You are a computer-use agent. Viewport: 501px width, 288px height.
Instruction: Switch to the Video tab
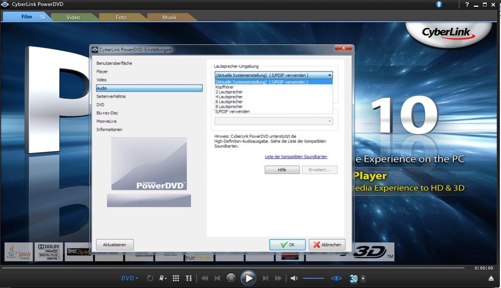coord(73,17)
